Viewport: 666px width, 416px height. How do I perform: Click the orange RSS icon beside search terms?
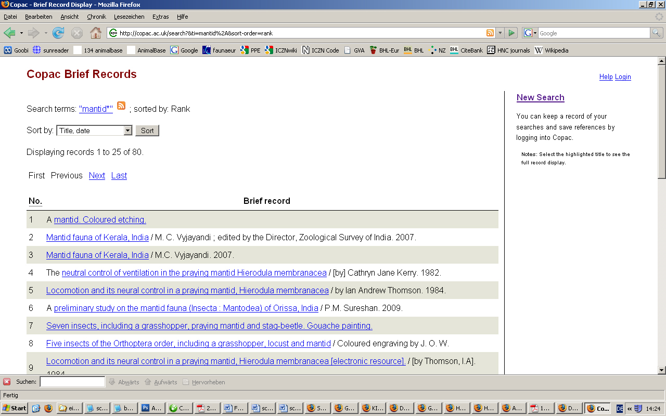(121, 106)
